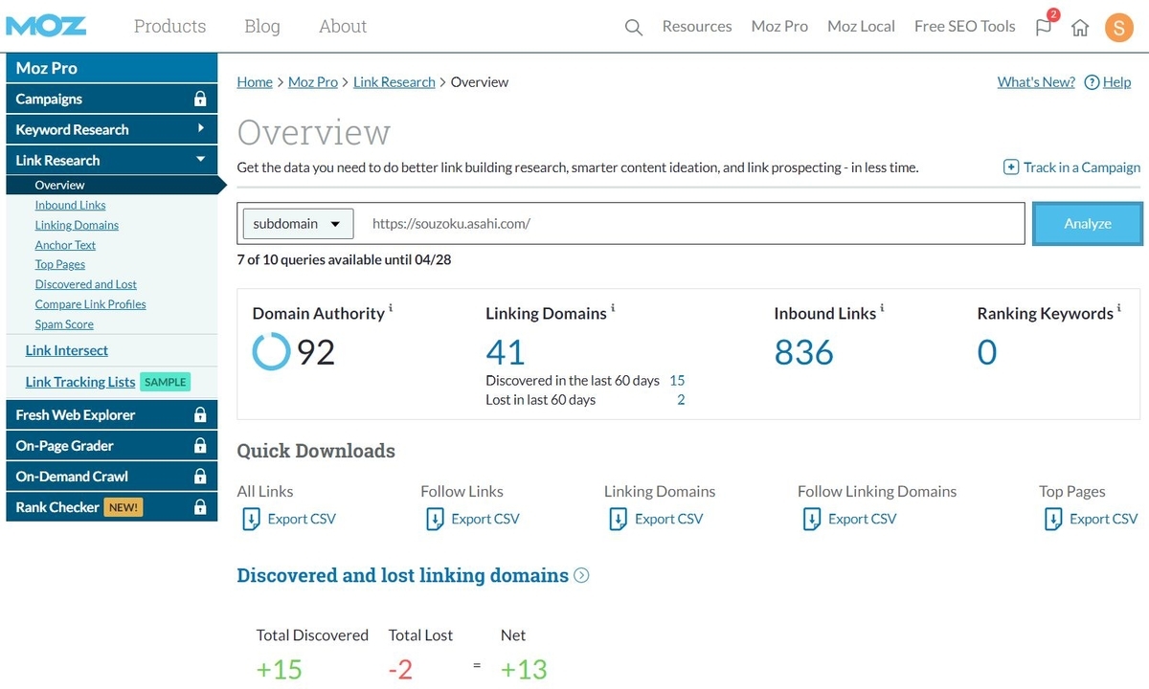Click the Analyze button
1149x689 pixels.
coord(1088,223)
